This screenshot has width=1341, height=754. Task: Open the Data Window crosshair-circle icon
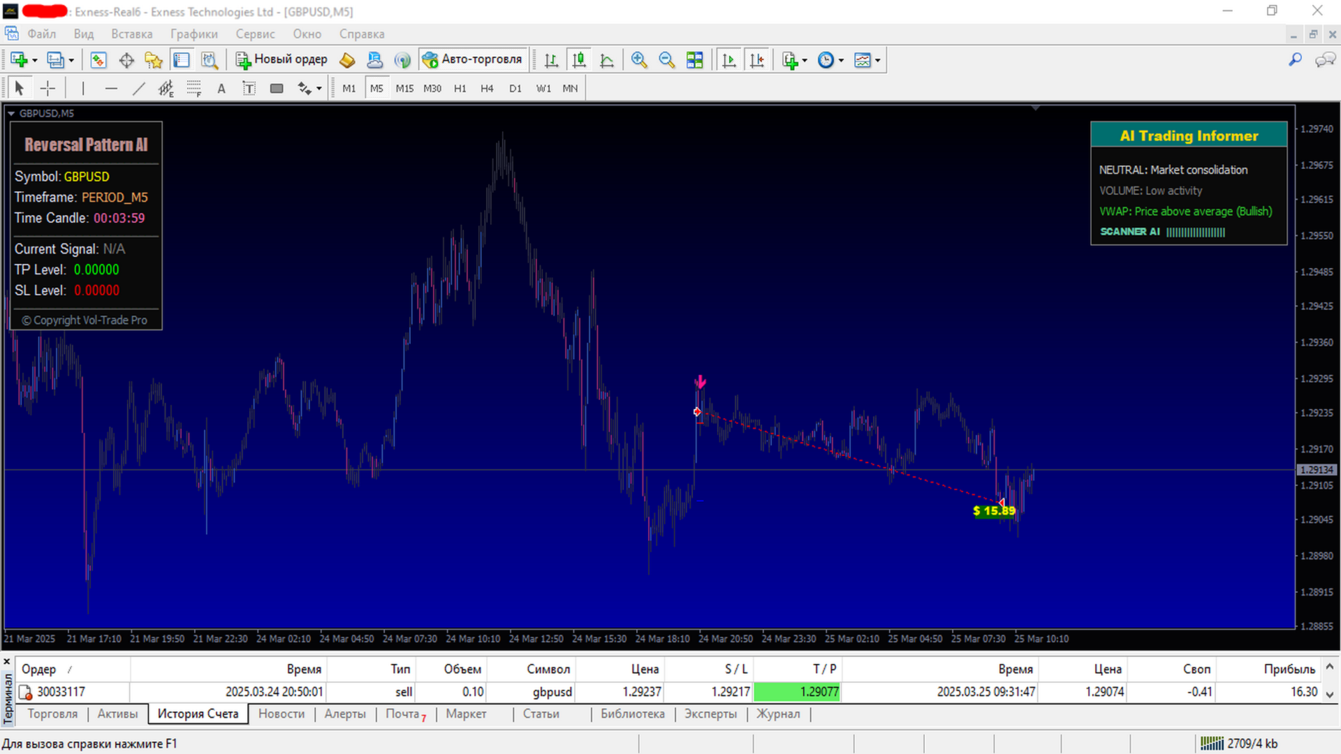[x=126, y=60]
